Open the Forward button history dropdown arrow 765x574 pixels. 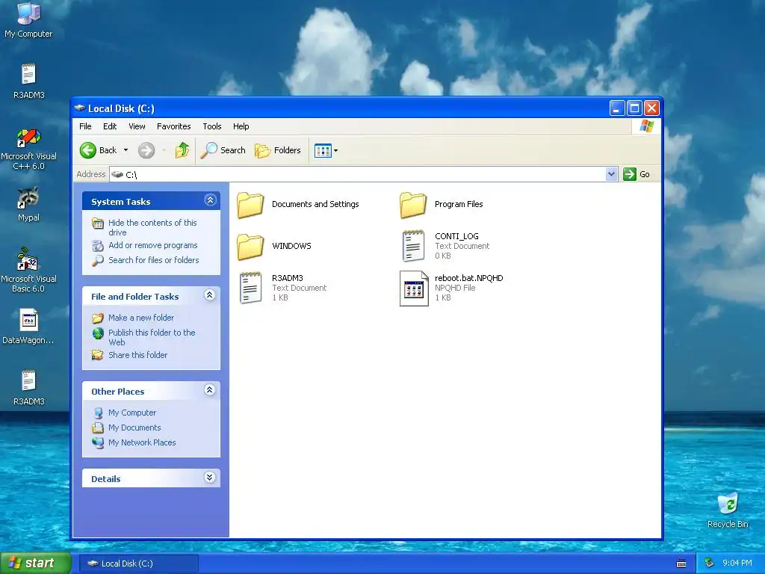(164, 150)
